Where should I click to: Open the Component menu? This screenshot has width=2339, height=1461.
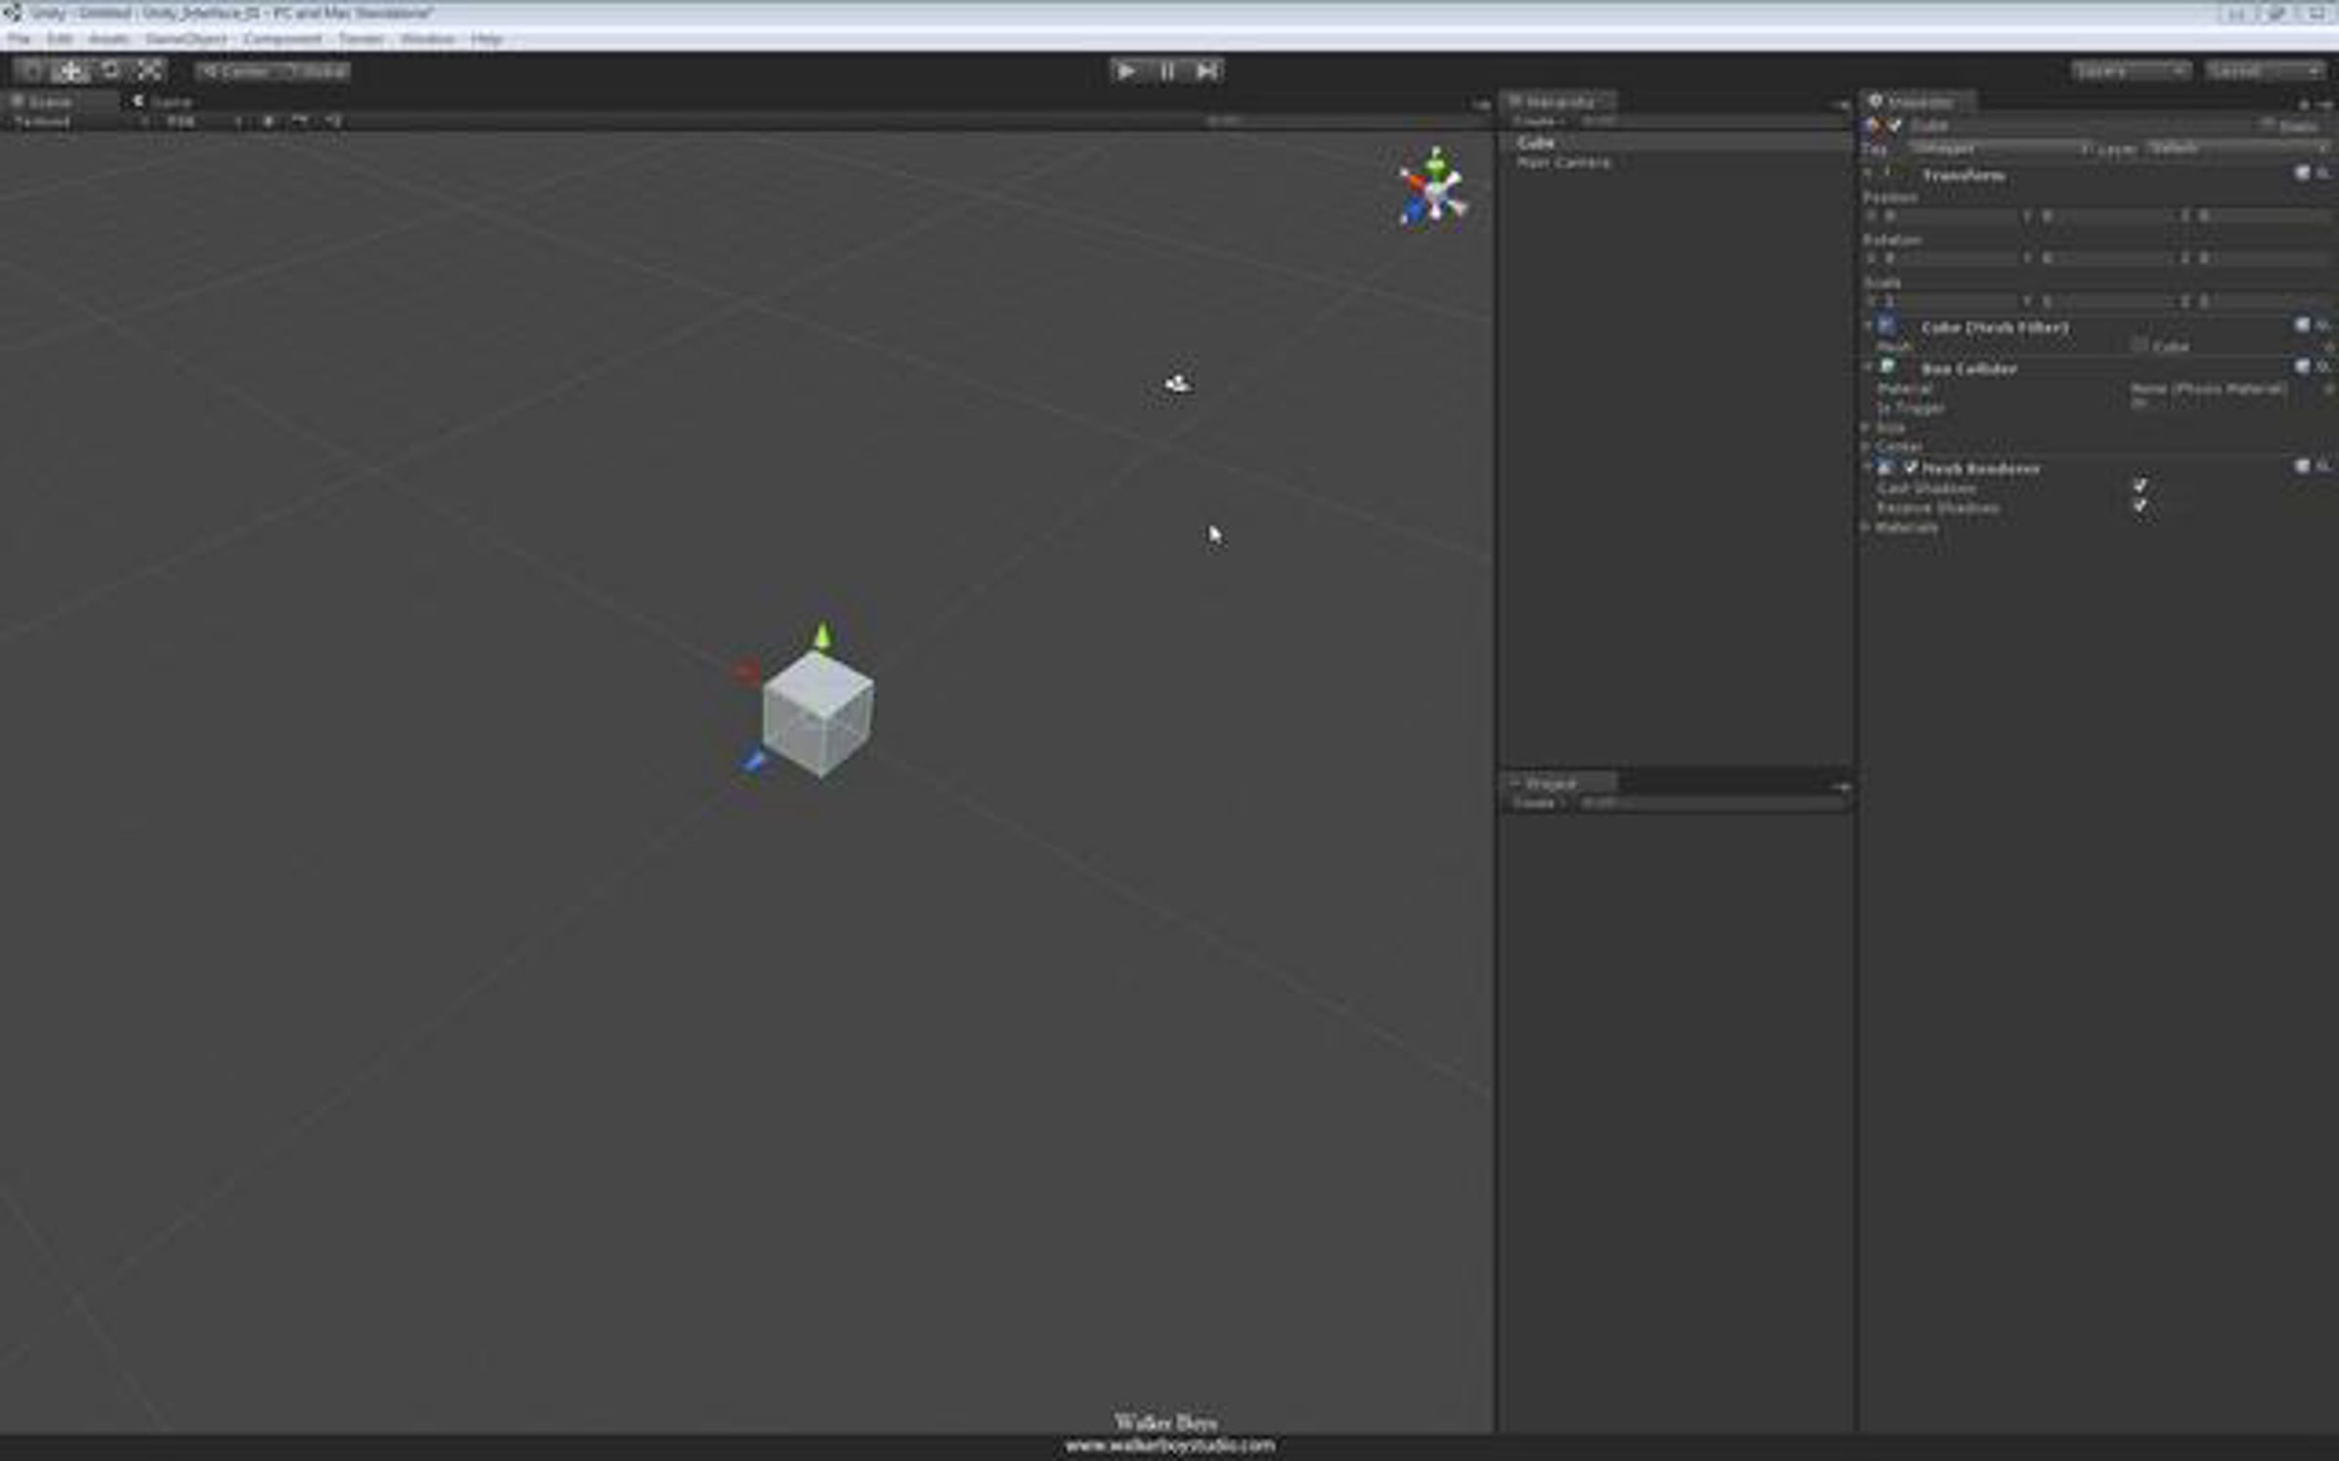[283, 39]
